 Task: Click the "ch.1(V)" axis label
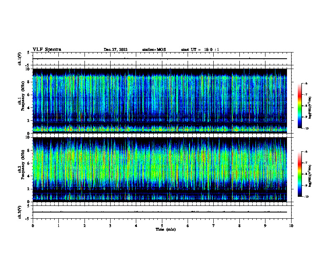pyautogui.click(x=19, y=59)
